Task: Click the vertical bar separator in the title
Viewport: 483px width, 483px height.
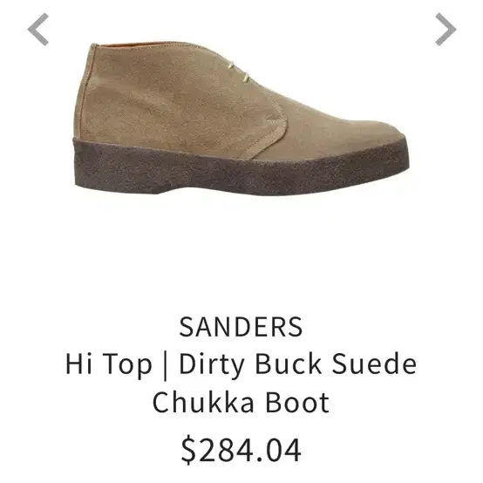Action: (166, 365)
